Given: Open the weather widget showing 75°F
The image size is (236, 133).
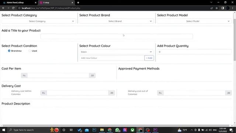Looking at the screenshot, I should [183, 130].
